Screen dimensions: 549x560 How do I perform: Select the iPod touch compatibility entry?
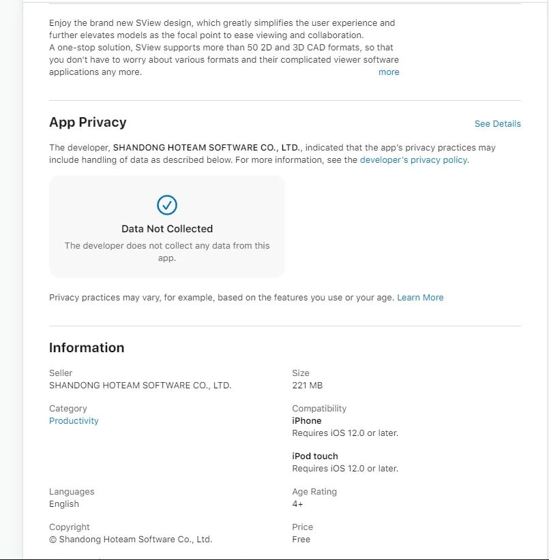click(315, 456)
